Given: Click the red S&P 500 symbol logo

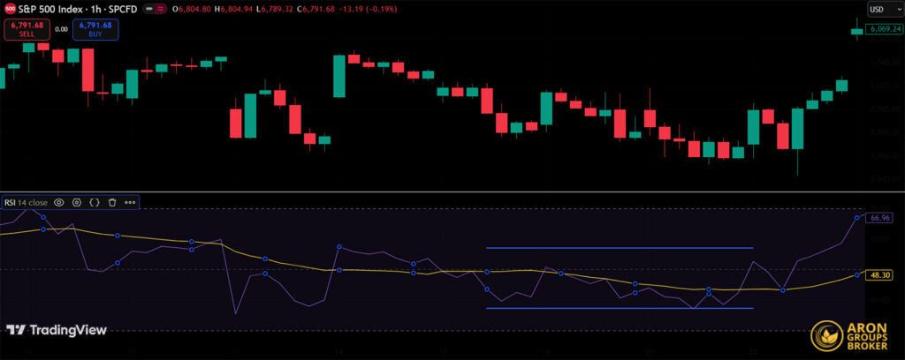Looking at the screenshot, I should pos(11,9).
